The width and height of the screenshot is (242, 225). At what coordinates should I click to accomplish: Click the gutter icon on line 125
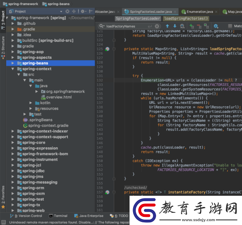click(107, 49)
